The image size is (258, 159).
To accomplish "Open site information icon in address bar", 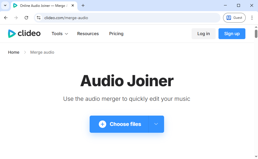I will pos(39,18).
